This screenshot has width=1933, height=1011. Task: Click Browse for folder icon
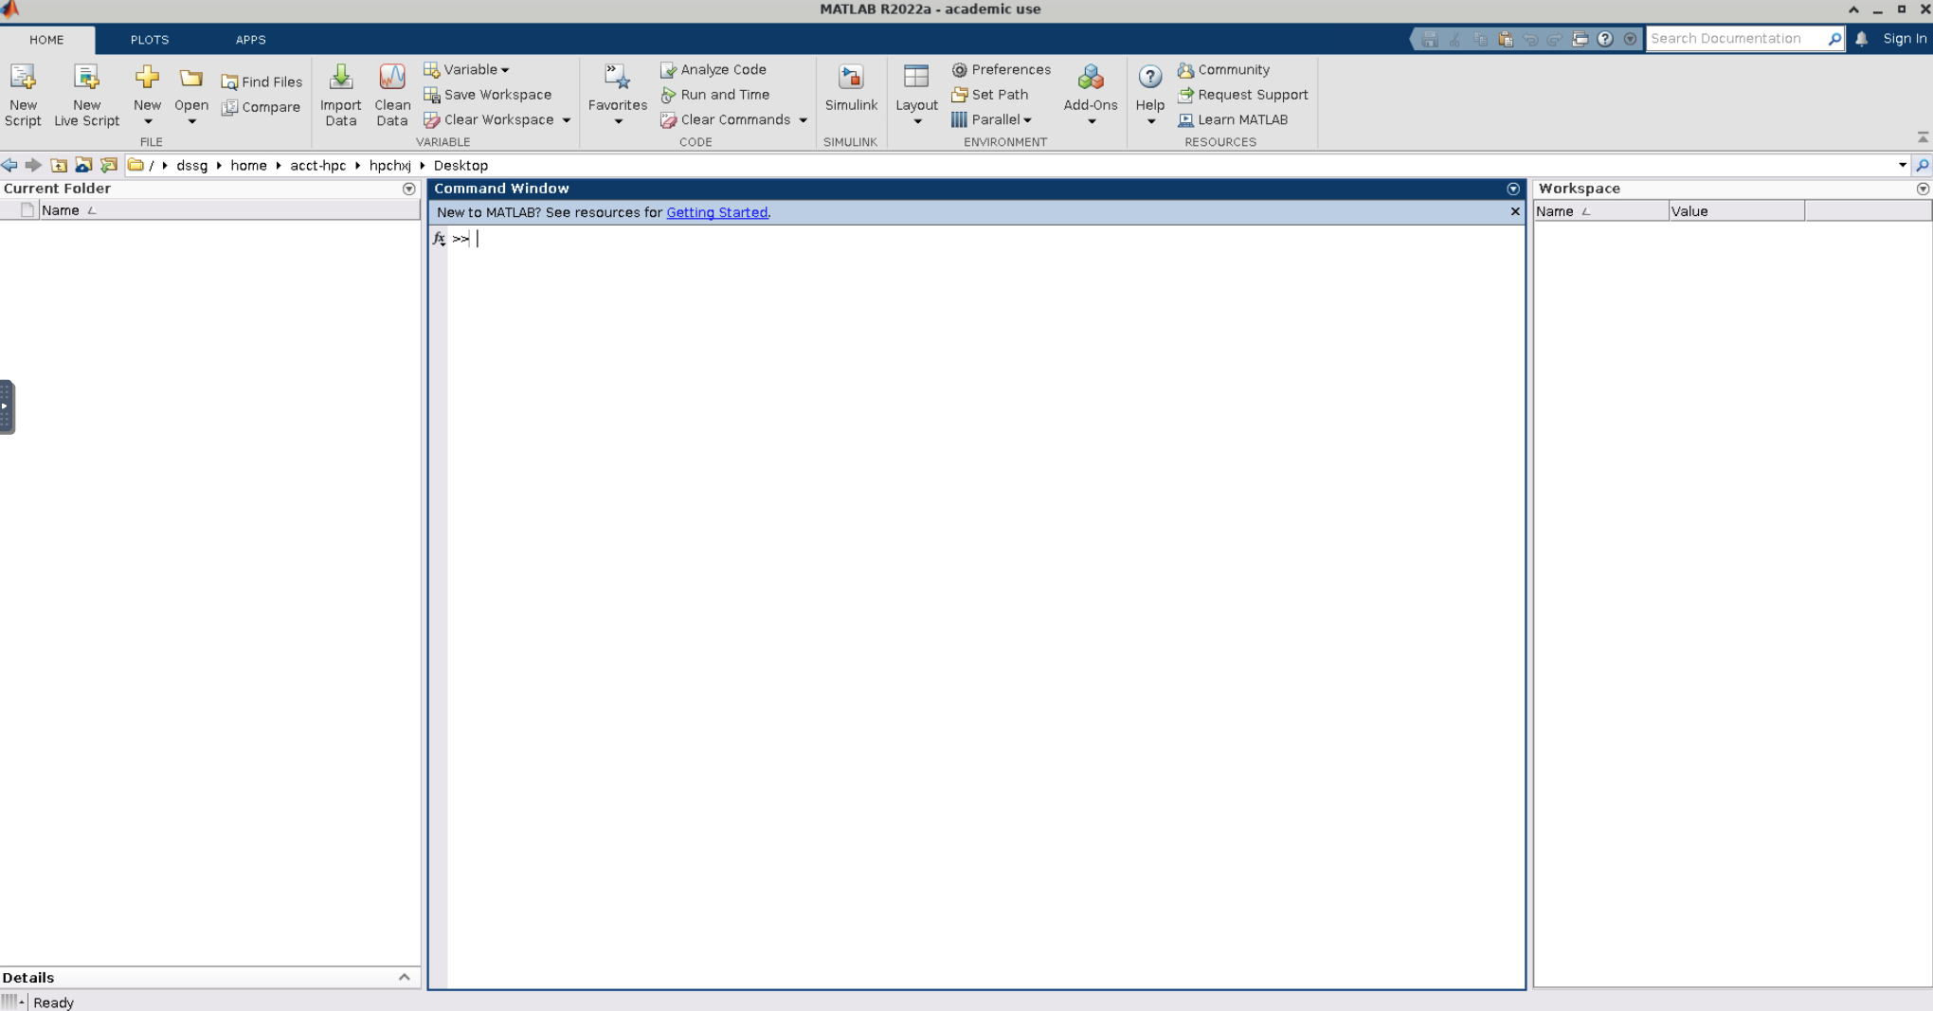point(109,165)
